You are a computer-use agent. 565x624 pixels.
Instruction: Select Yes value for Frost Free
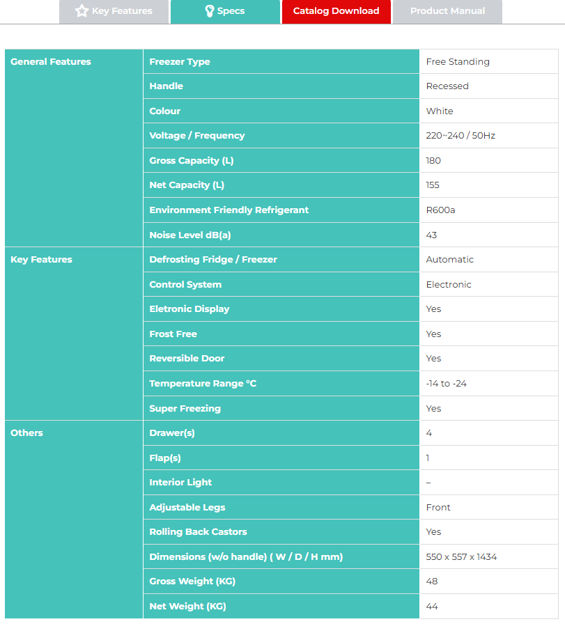click(433, 334)
